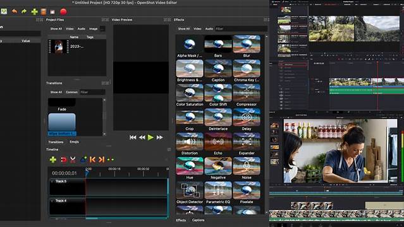Screen dimensions: 404x227
Task: Jump to previous marker orange arrow
Action: tap(92, 160)
